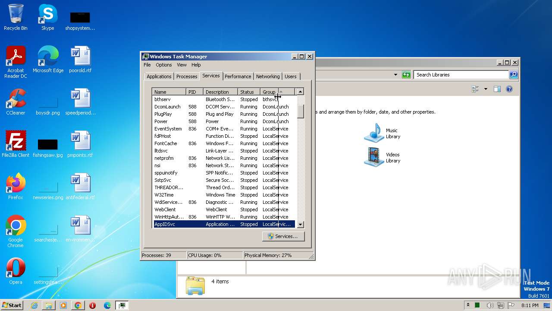Switch to Performance tab
552x311 pixels.
pyautogui.click(x=238, y=76)
